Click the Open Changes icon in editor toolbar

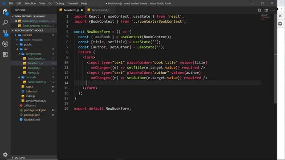point(259,10)
